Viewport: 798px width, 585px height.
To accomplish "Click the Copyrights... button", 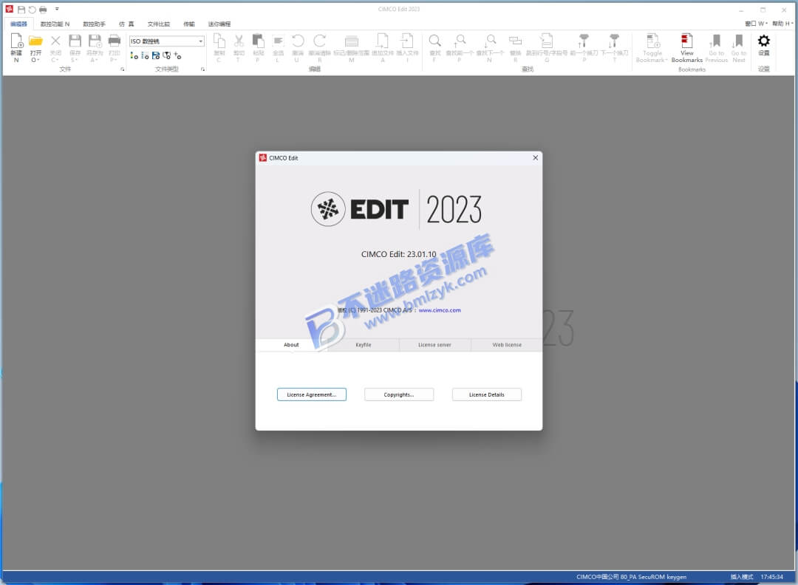I will pyautogui.click(x=399, y=394).
